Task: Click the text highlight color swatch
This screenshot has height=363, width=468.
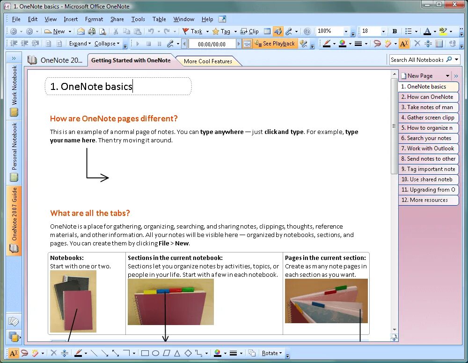Action: coord(443,31)
